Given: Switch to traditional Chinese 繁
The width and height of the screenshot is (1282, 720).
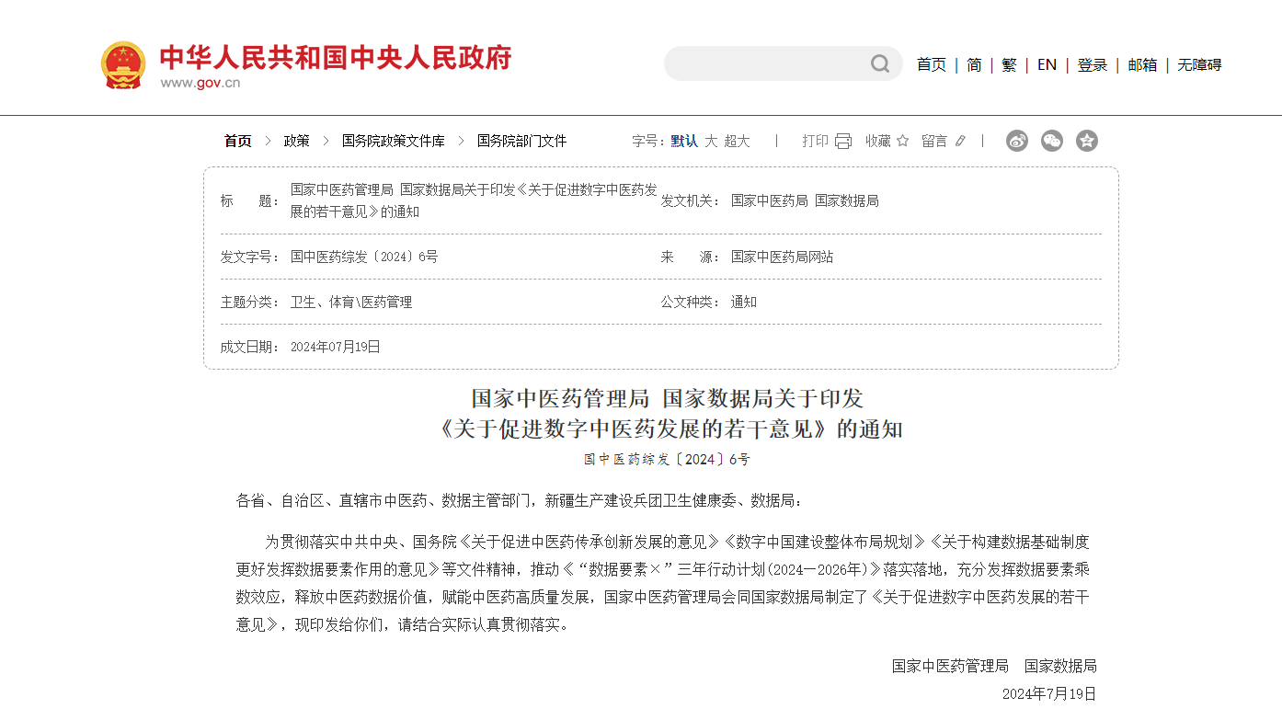Looking at the screenshot, I should [1009, 64].
